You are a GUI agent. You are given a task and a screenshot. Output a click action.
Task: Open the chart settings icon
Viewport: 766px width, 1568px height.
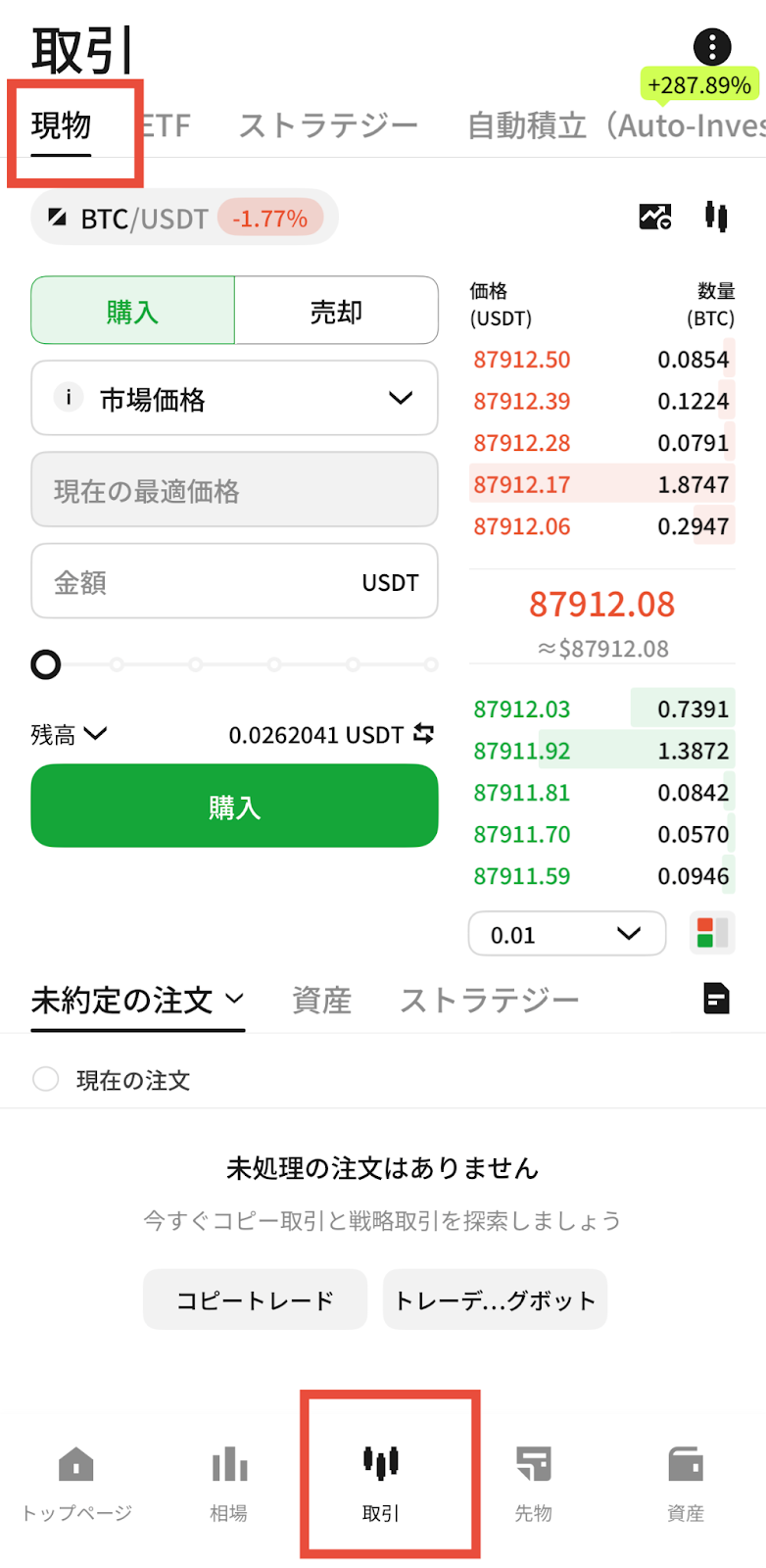click(655, 217)
